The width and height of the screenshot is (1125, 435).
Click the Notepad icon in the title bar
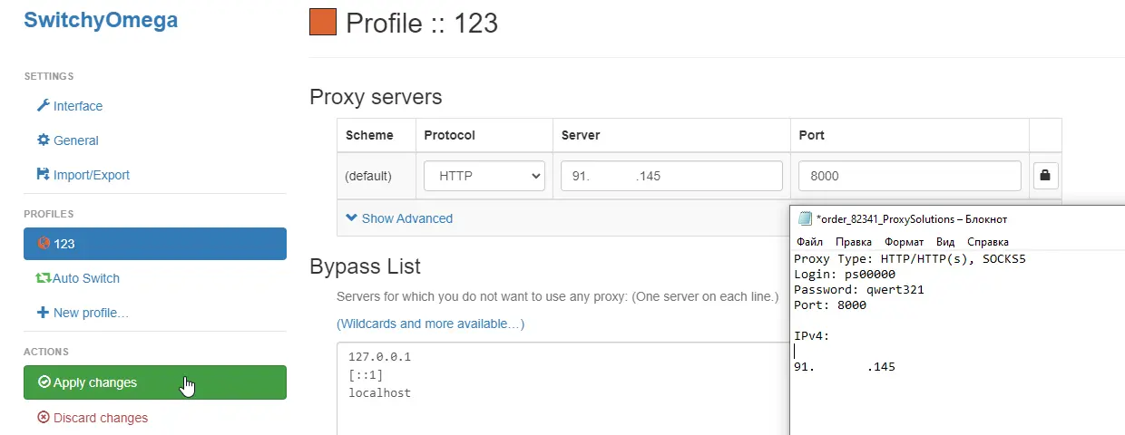(805, 218)
